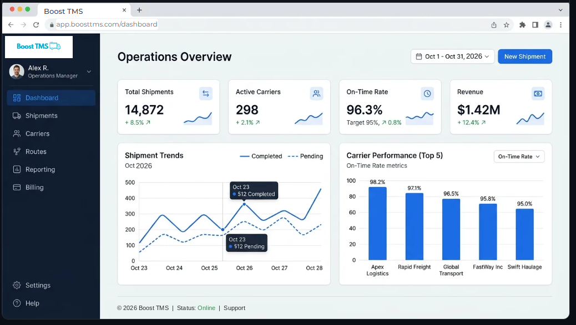Bookmark page with the star icon
Screen dimensions: 576x325
[x=507, y=25]
